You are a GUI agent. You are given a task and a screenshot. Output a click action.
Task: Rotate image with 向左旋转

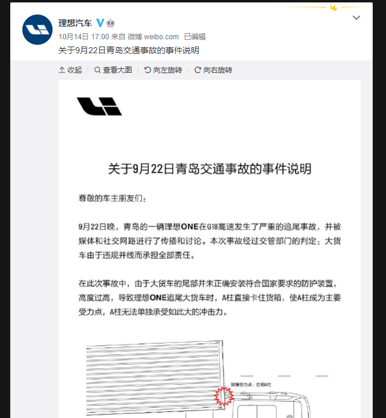[x=163, y=70]
